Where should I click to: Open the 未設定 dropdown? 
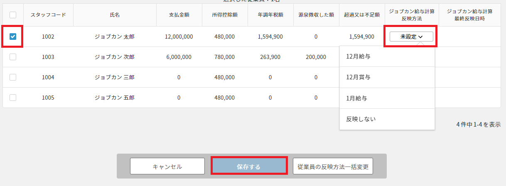[x=411, y=37]
